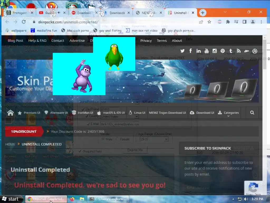This screenshot has width=270, height=203.
Task: Share this page via share icon
Action: tap(201, 22)
